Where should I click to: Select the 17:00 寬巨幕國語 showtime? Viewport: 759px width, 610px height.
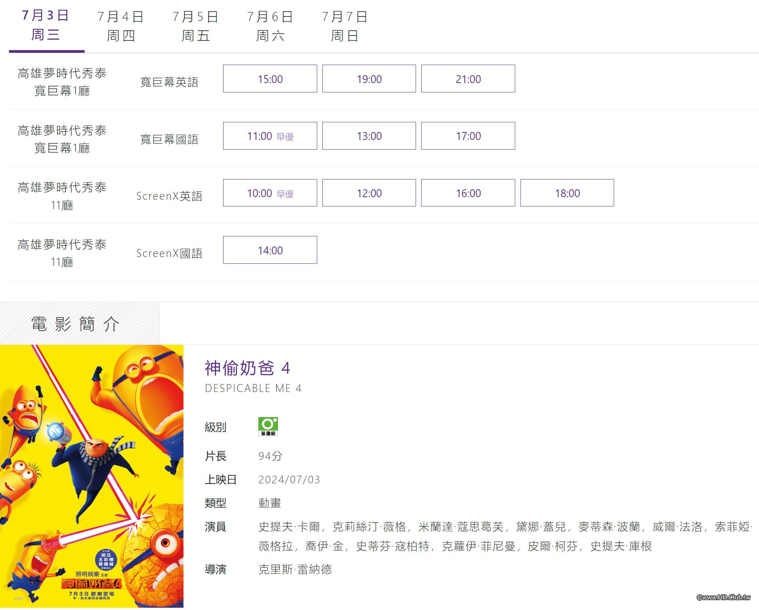coord(468,136)
